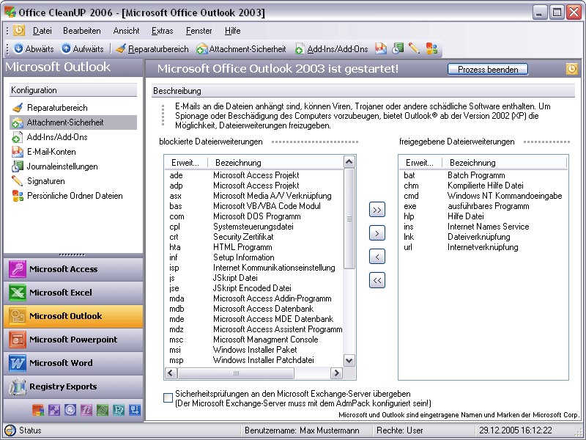The height and width of the screenshot is (440, 586).
Task: Click the clock icon beside the Datei menu
Action: coord(19,30)
